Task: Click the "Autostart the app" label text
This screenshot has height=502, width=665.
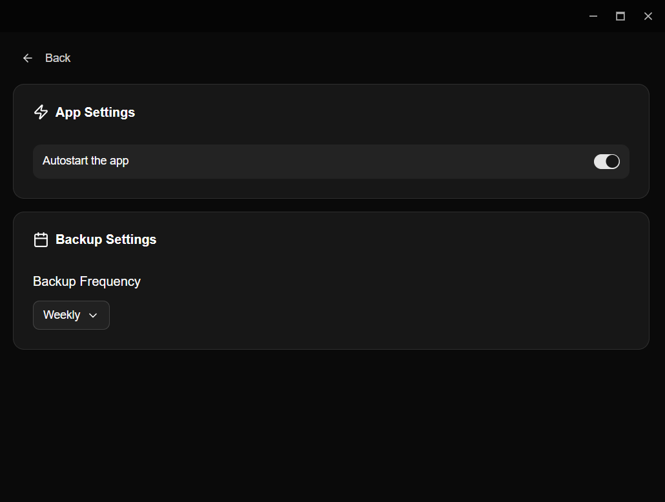Action: [x=86, y=161]
